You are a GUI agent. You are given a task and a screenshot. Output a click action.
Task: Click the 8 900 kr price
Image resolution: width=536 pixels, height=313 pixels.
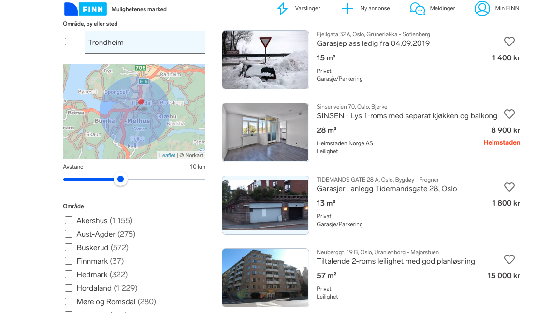pyautogui.click(x=506, y=130)
